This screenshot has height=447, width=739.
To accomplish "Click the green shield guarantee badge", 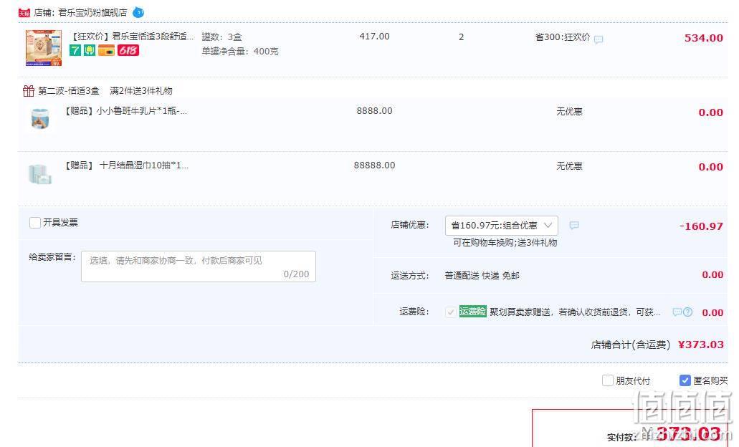I will (90, 50).
